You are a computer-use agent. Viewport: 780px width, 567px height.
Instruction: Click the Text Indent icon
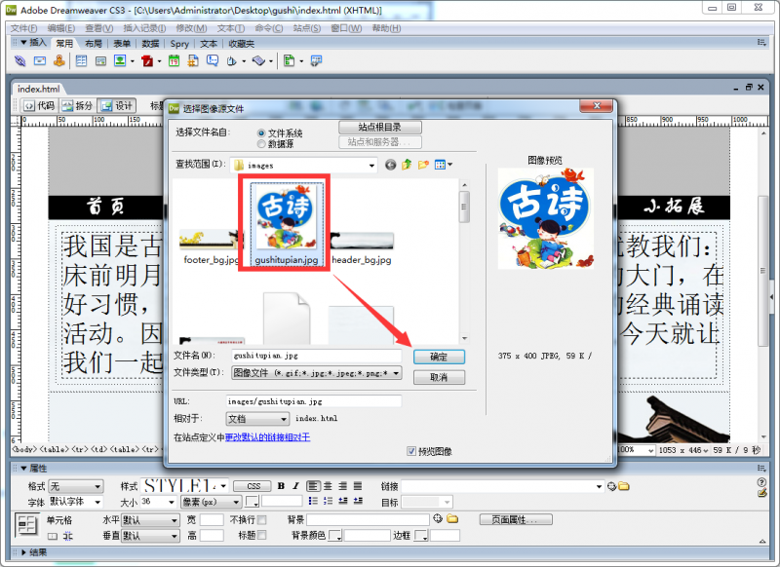click(358, 501)
